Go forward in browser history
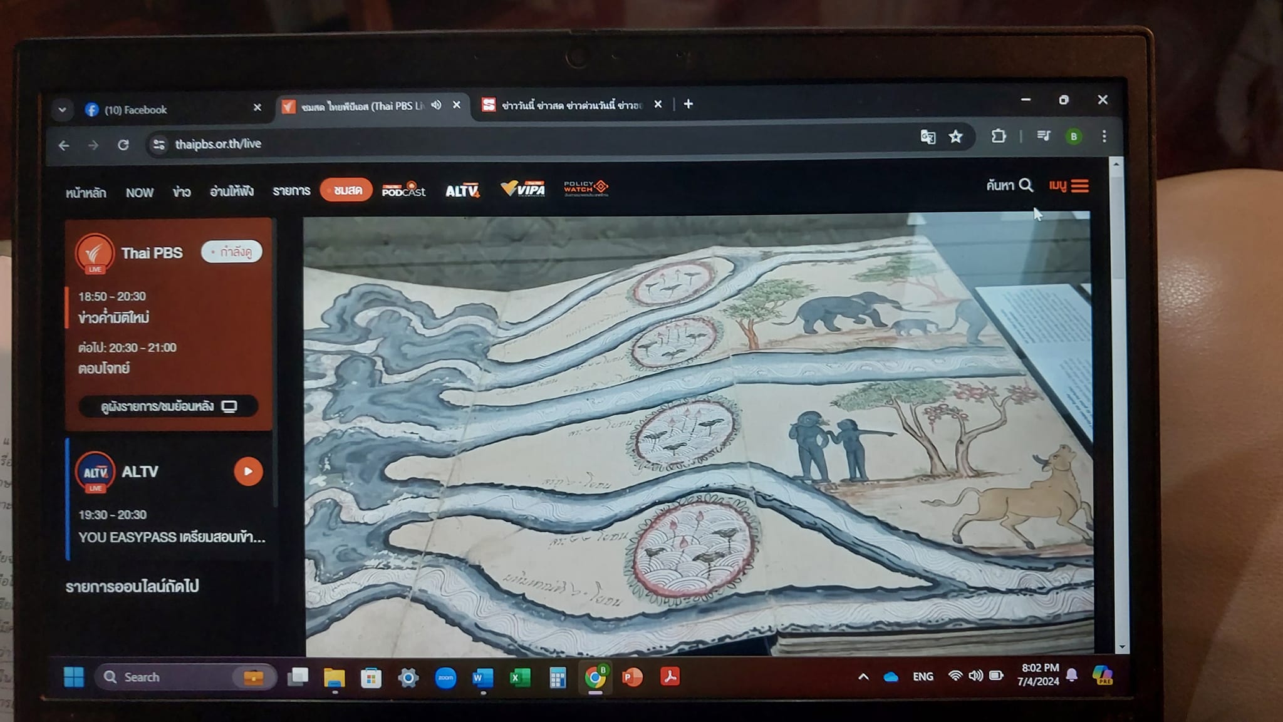The width and height of the screenshot is (1283, 722). click(93, 145)
